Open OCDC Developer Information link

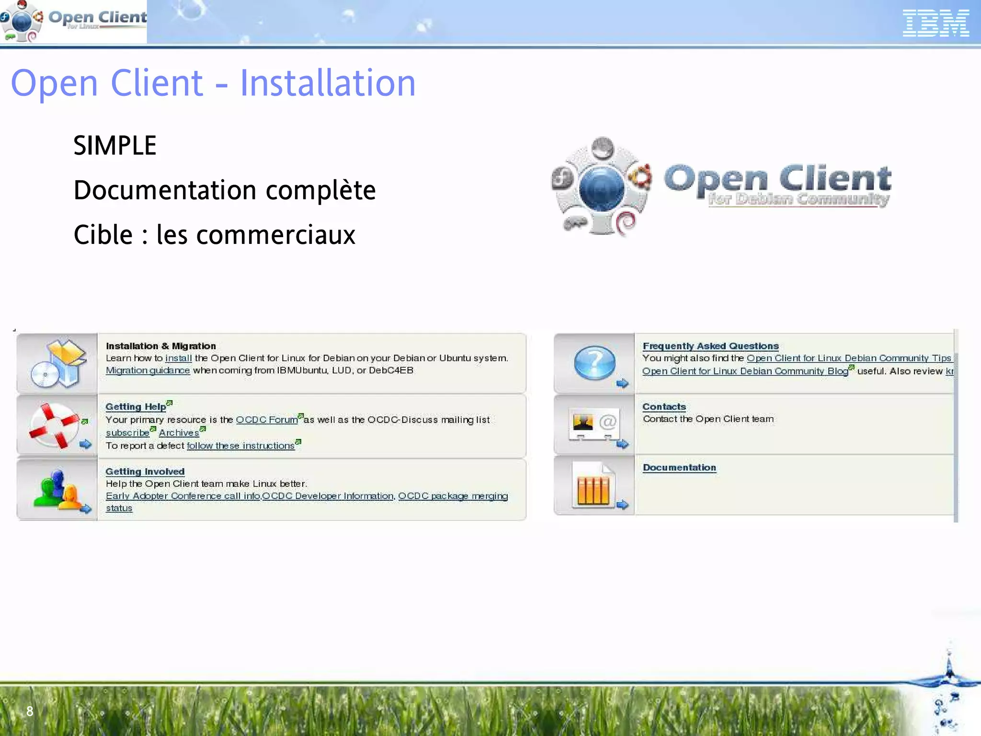328,496
